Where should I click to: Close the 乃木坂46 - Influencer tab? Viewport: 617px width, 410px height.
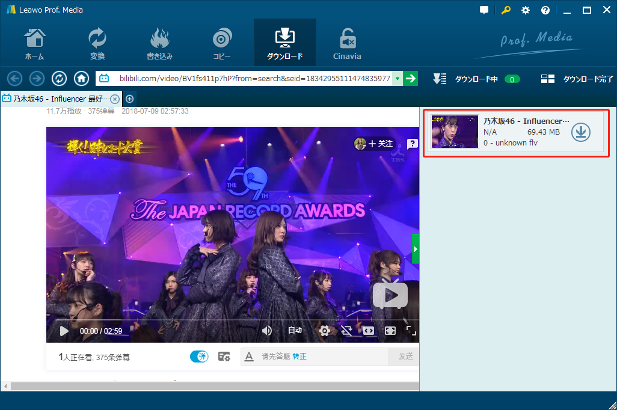[x=114, y=99]
